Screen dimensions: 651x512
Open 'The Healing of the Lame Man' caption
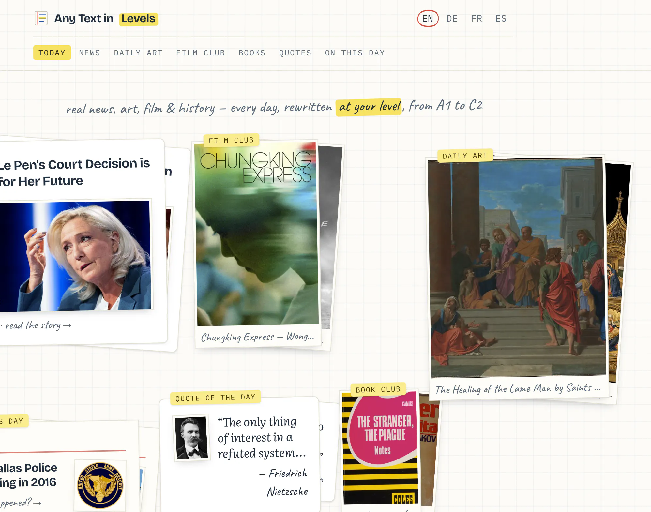point(518,389)
